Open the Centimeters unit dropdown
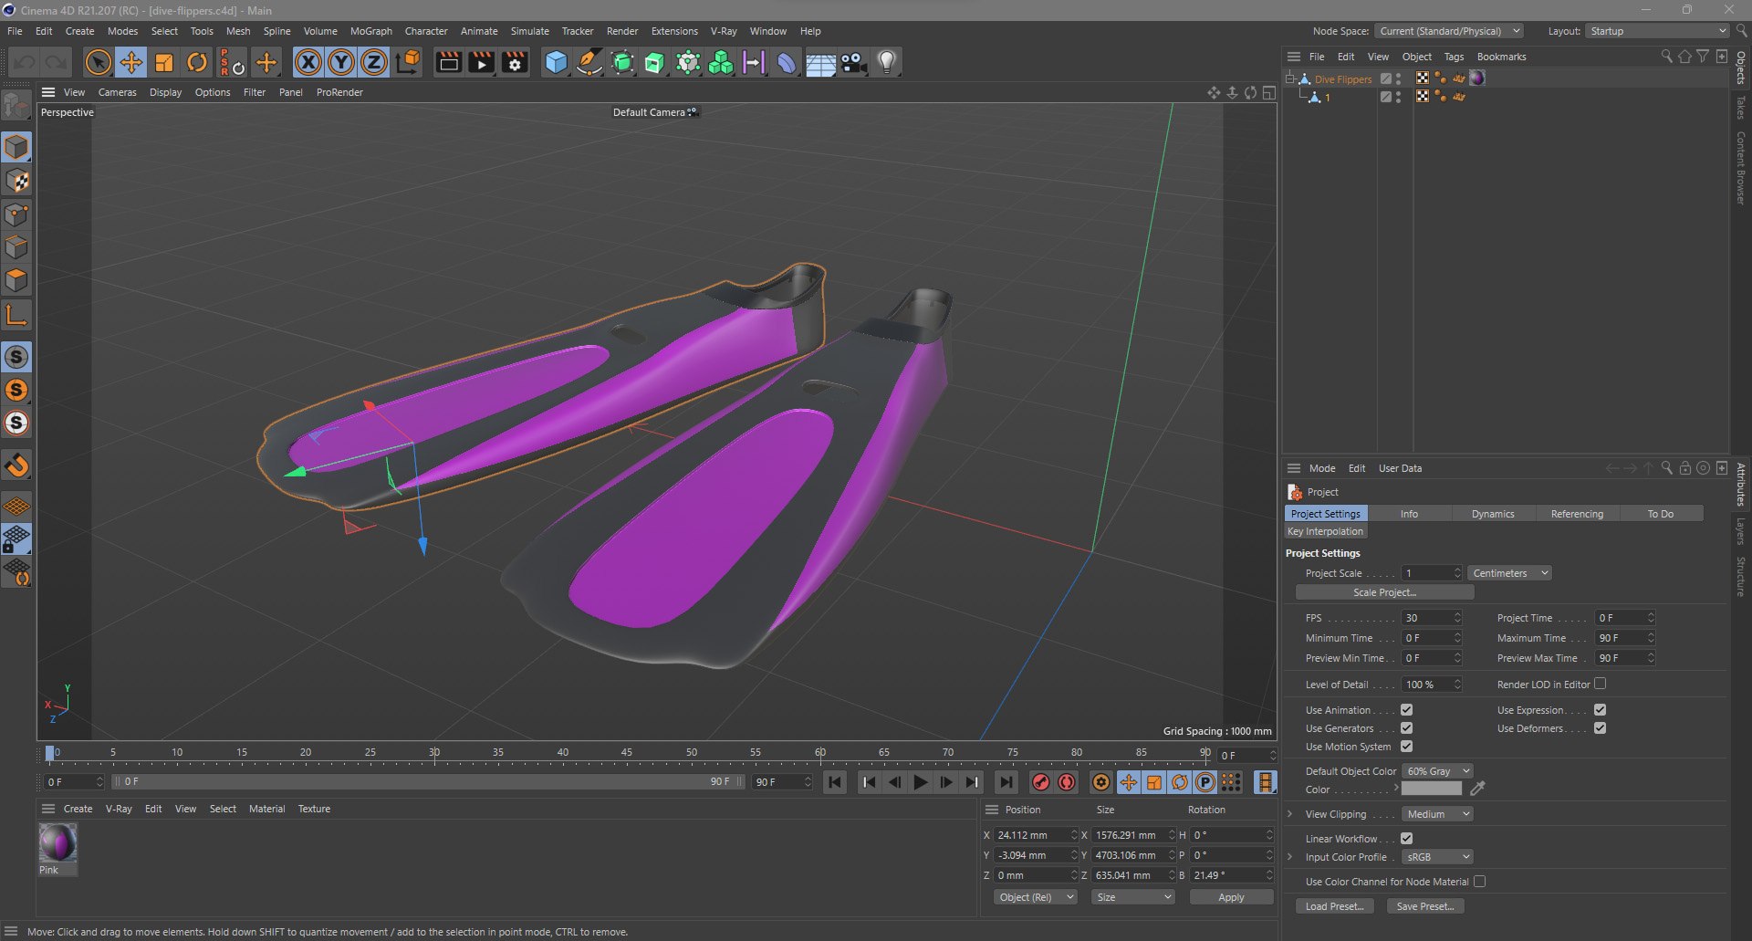 [1509, 573]
